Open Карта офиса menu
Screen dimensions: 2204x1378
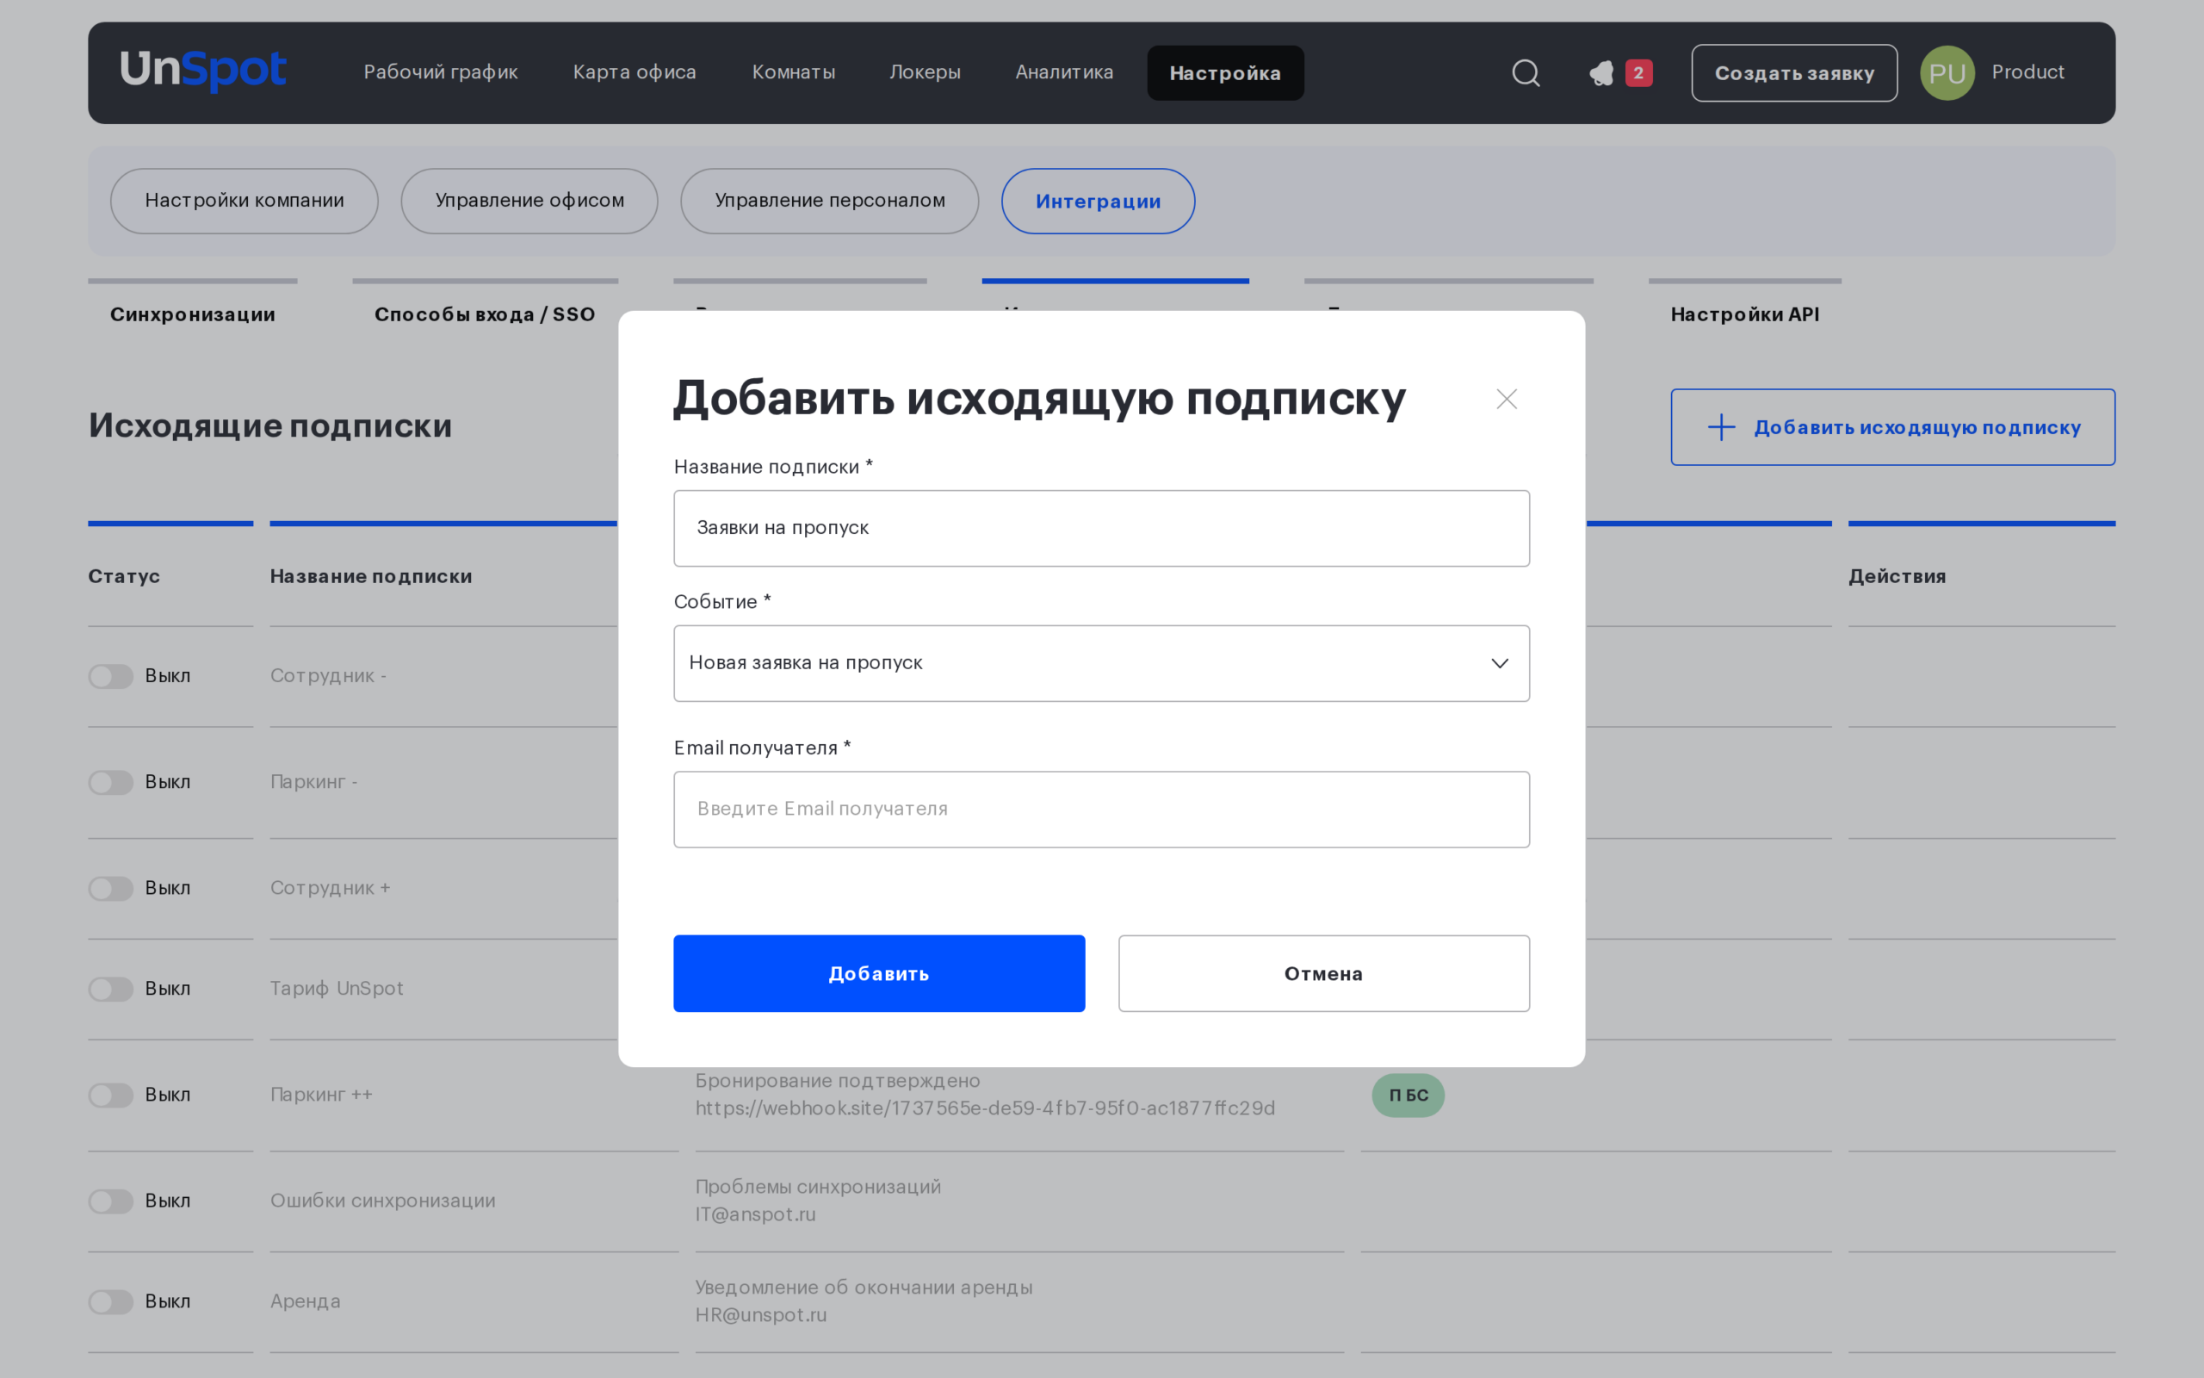tap(634, 72)
